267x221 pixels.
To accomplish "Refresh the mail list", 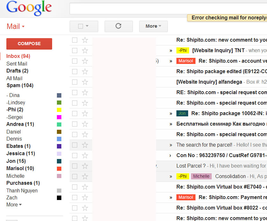I will click(119, 26).
